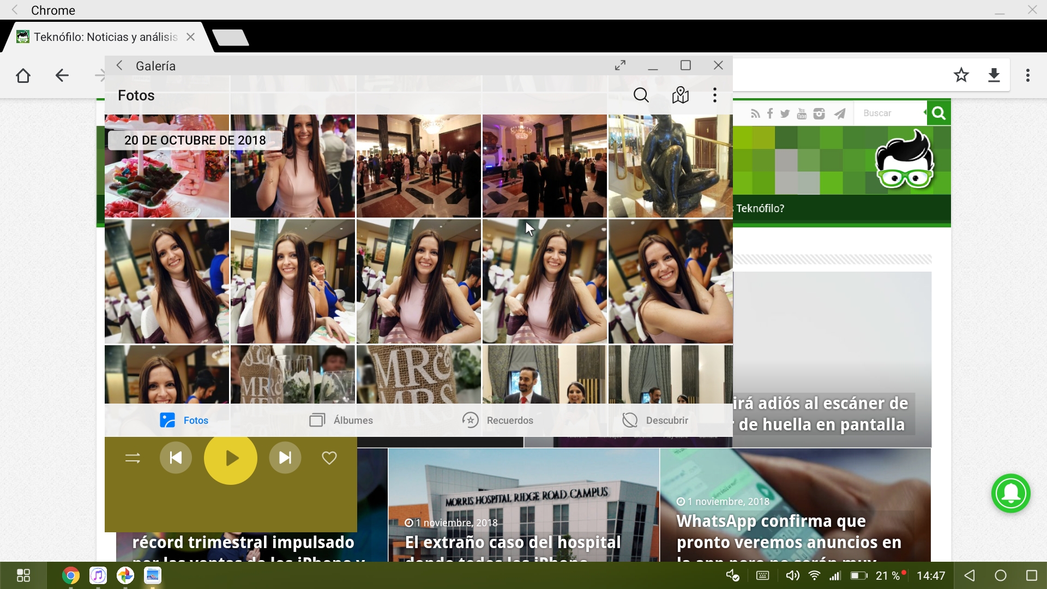This screenshot has width=1047, height=589.
Task: Open the Chrome three-dot menu
Action: pos(1028,75)
